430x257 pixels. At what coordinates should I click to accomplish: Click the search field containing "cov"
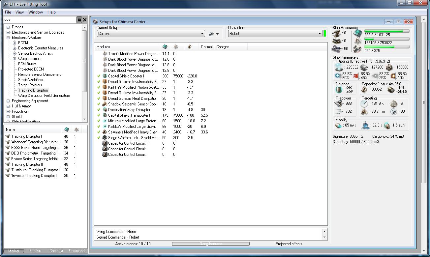pos(40,20)
